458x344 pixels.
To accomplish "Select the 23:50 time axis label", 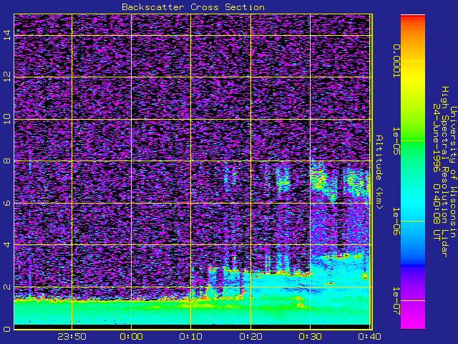I will (72, 337).
